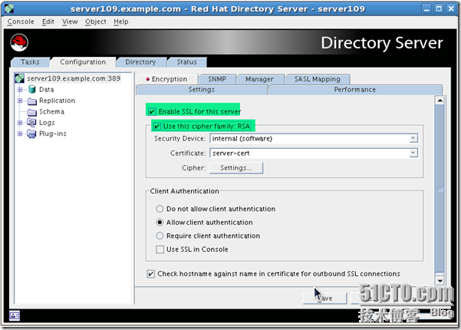The width and height of the screenshot is (461, 330).
Task: Click the scrollbar up arrow
Action: (x=440, y=101)
